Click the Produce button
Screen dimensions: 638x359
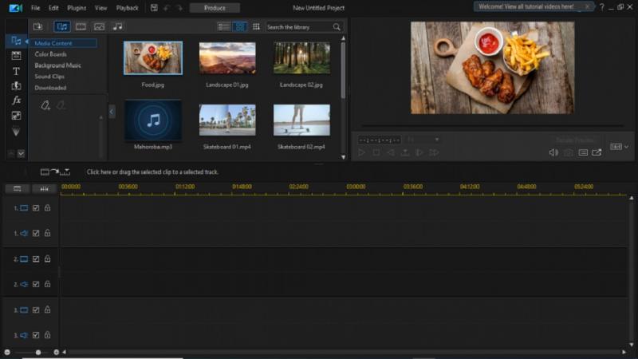point(215,8)
